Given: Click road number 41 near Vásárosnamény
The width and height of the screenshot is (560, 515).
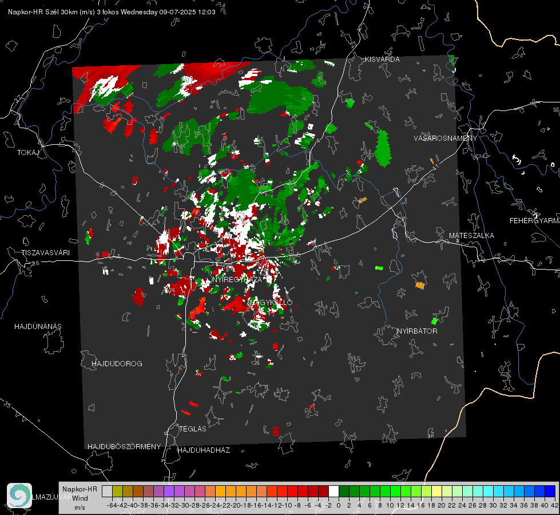Looking at the screenshot, I should (x=435, y=167).
